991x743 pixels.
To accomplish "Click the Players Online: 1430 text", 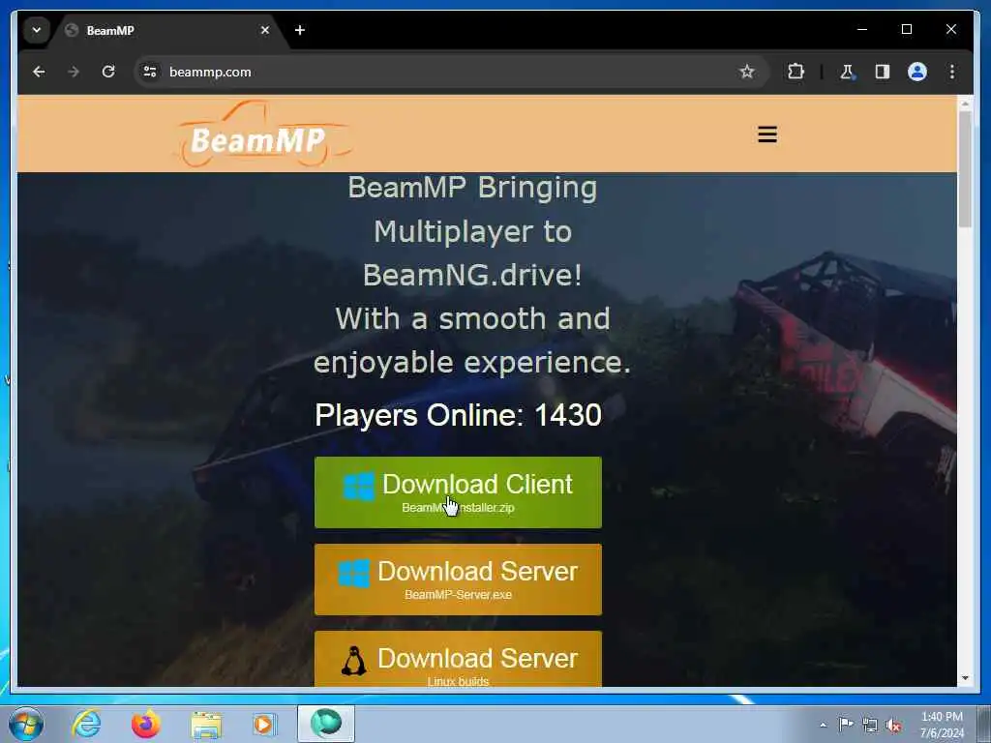I will point(458,415).
